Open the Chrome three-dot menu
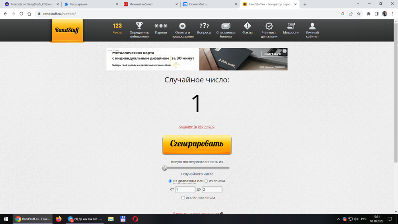Viewport: 398px width, 224px height. pyautogui.click(x=392, y=14)
